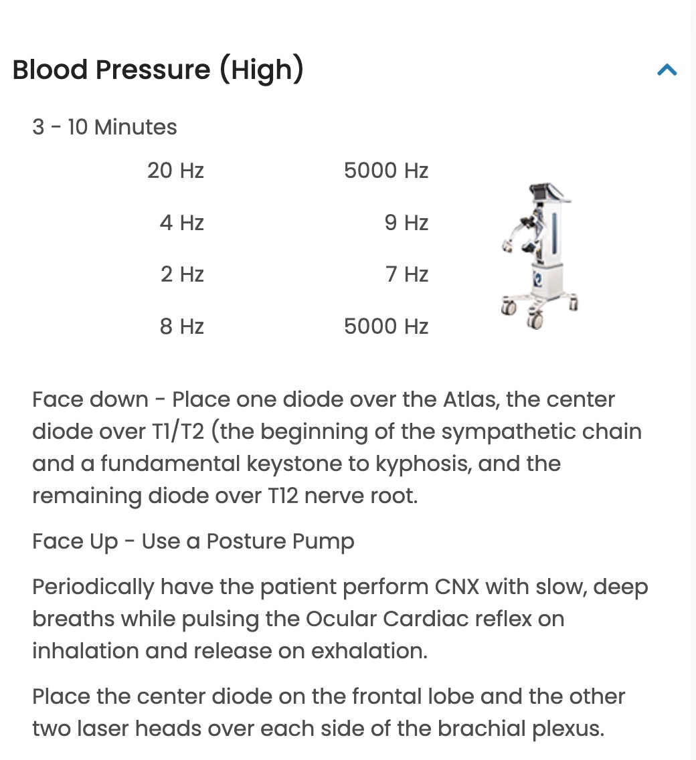
Task: Click the bottom 5000 Hz frequency value
Action: coord(385,326)
